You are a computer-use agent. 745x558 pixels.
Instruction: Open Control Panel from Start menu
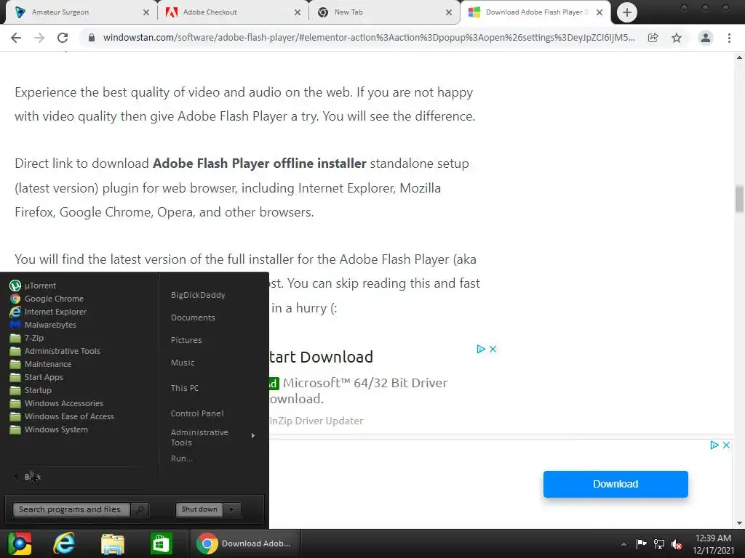tap(197, 413)
